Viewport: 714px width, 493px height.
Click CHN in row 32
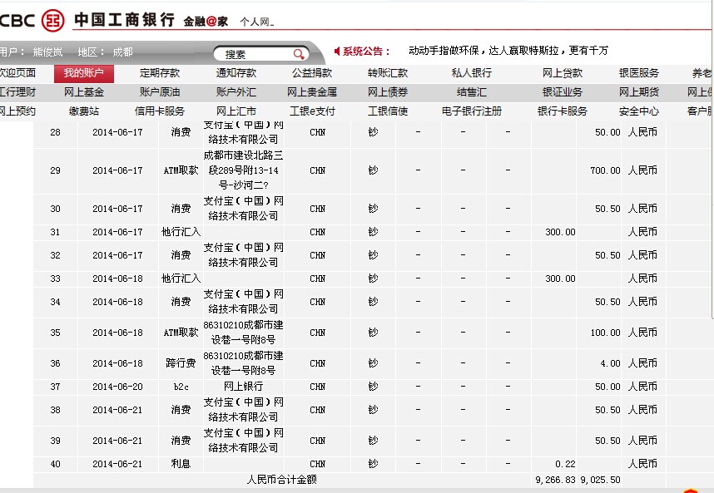pos(317,255)
